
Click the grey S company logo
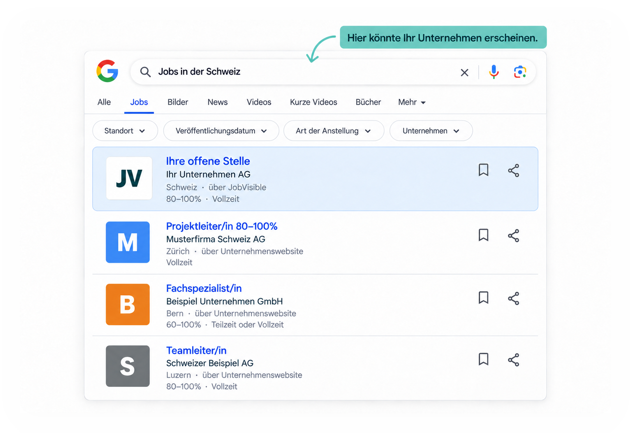click(128, 366)
